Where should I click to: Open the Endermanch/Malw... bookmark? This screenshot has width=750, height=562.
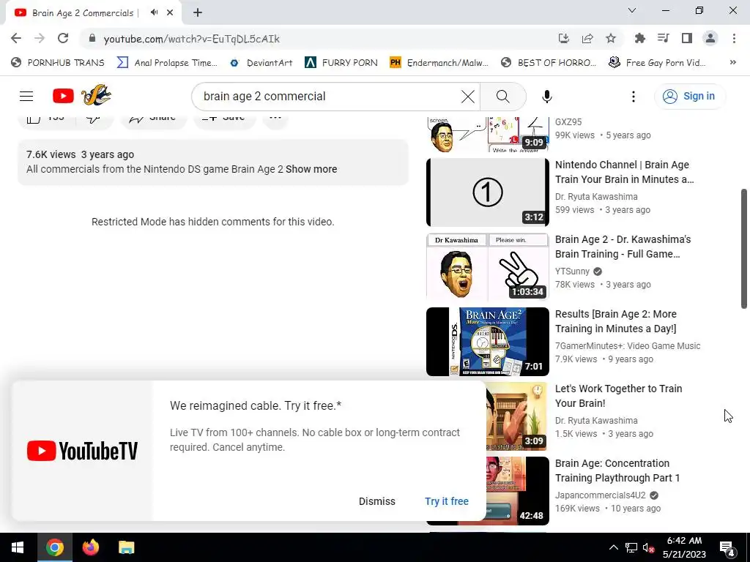point(439,63)
